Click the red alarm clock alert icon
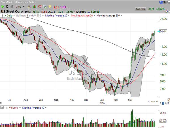The height and width of the screenshot is (128, 170). click(40, 7)
